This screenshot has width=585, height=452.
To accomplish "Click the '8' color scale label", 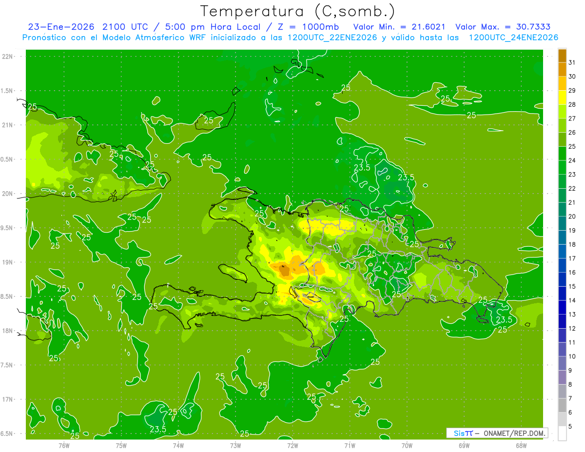I will coord(570,385).
